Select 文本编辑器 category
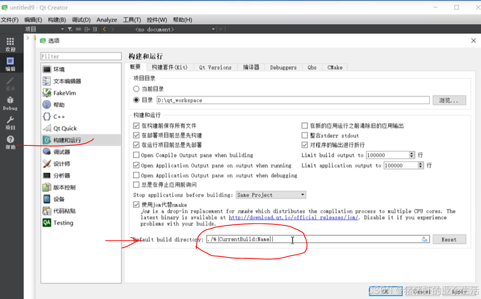 (x=81, y=81)
